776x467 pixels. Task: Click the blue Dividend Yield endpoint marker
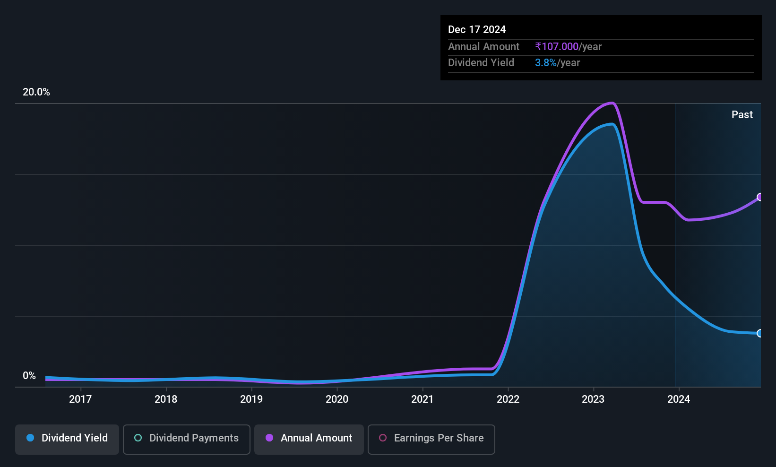click(x=759, y=333)
